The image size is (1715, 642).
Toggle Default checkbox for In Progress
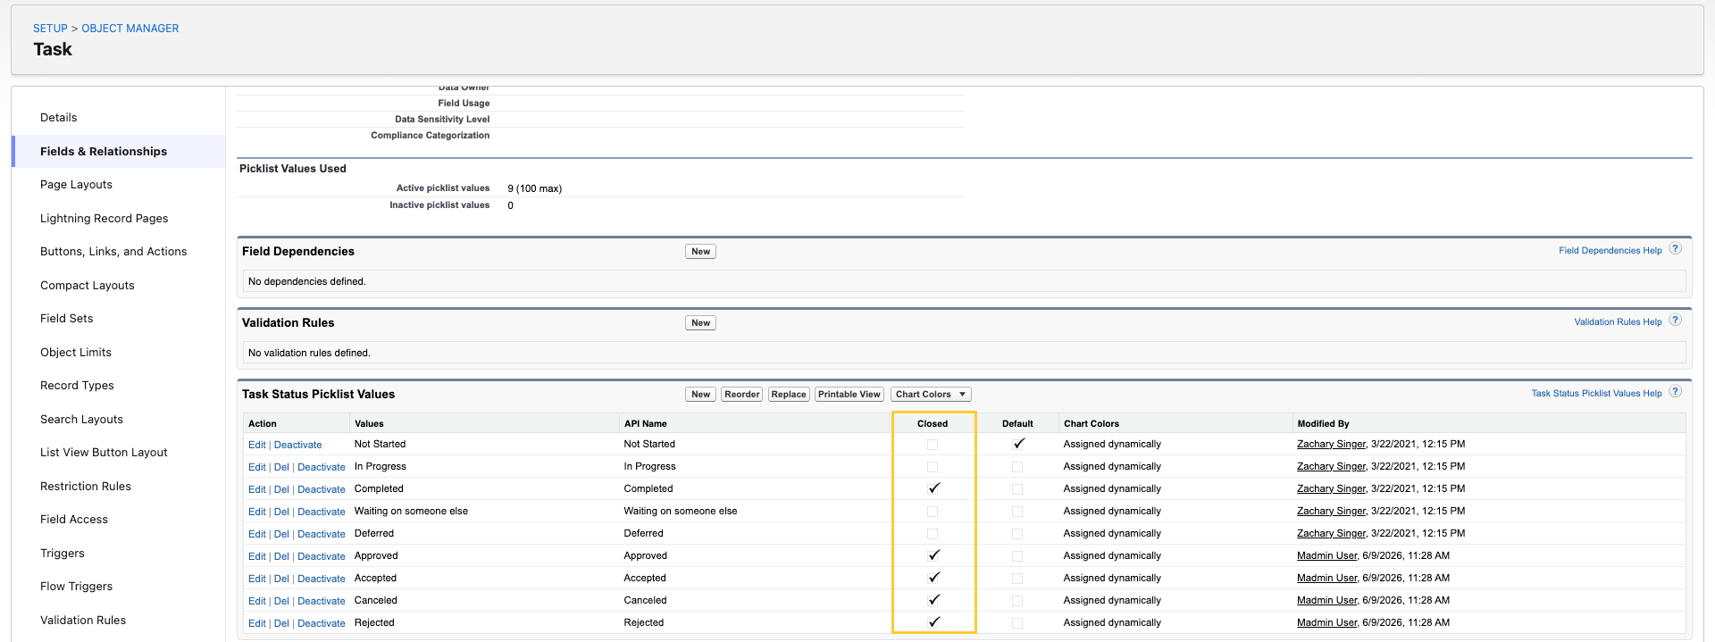point(1017,467)
